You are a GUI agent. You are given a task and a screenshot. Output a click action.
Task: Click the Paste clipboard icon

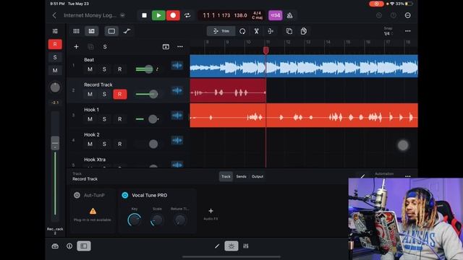[304, 31]
